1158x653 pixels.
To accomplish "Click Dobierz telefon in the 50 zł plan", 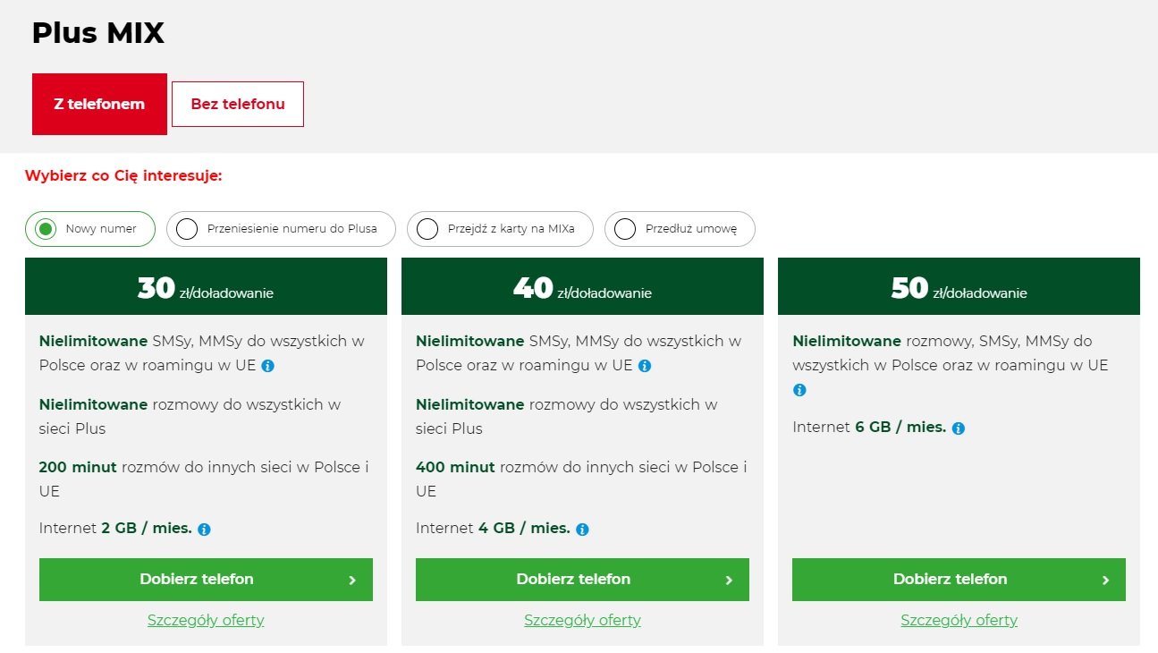I will pyautogui.click(x=959, y=580).
